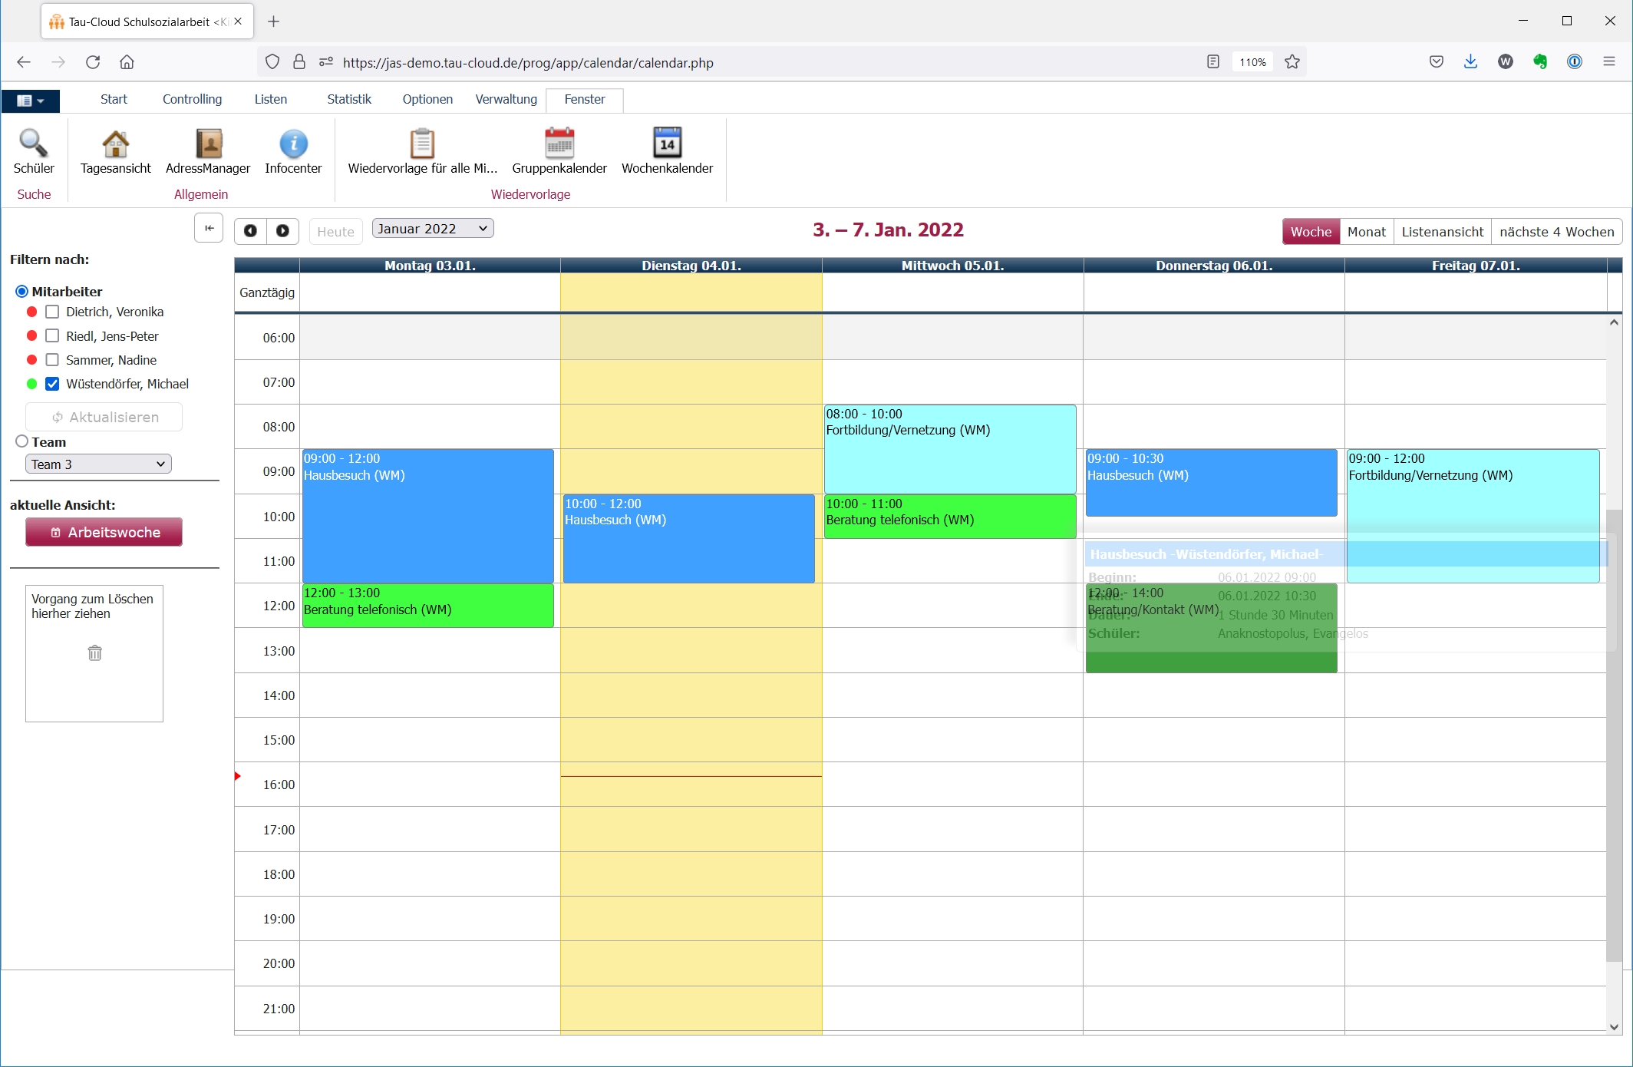Open Tagesansicht house icon

[x=115, y=144]
